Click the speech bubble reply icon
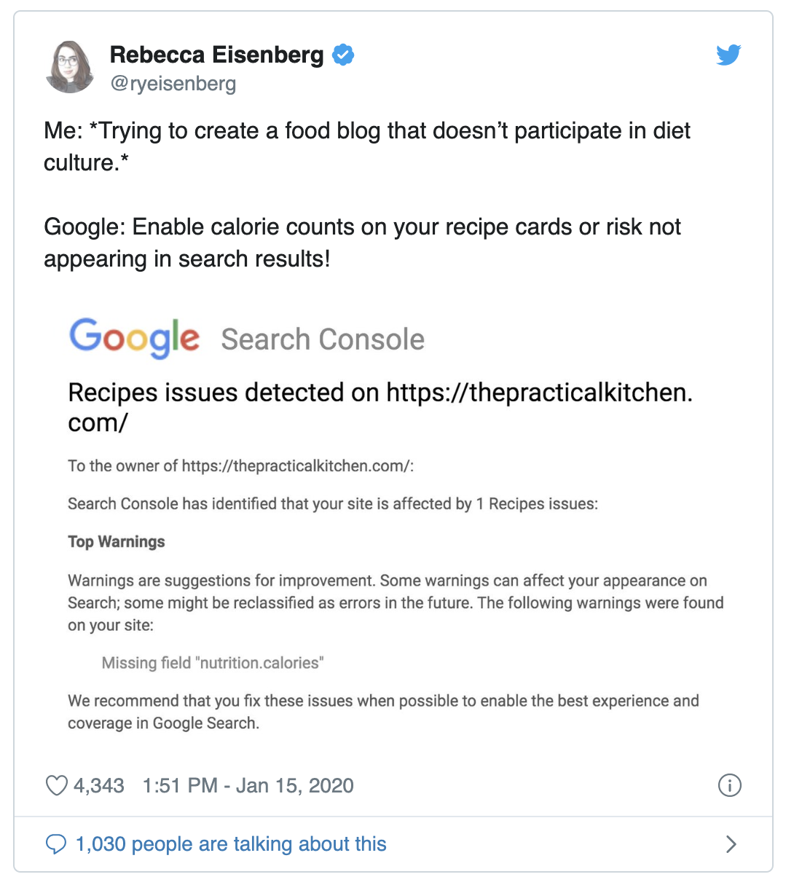The height and width of the screenshot is (893, 794). click(x=56, y=844)
